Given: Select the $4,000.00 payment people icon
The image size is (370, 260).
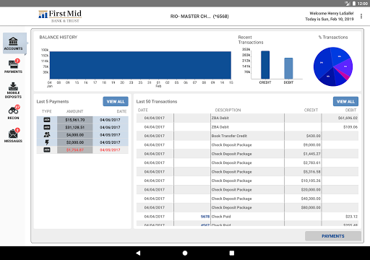Looking at the screenshot, I should [x=47, y=135].
